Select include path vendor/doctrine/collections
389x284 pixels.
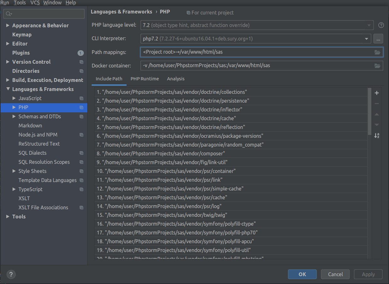(x=231, y=92)
